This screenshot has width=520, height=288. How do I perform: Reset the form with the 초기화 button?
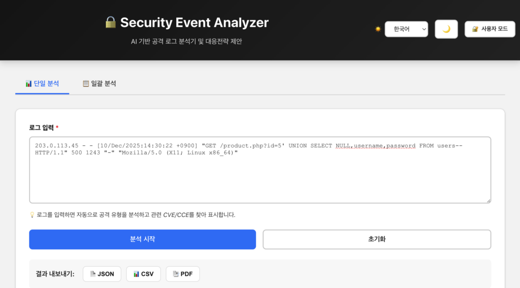[376, 239]
